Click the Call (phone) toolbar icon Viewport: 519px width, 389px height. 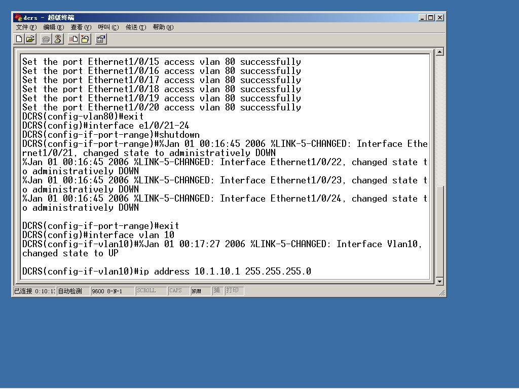point(46,40)
